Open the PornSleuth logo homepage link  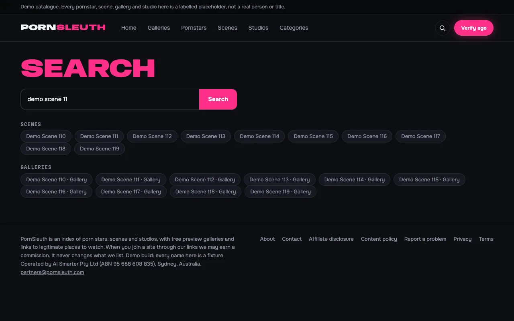[x=63, y=28]
